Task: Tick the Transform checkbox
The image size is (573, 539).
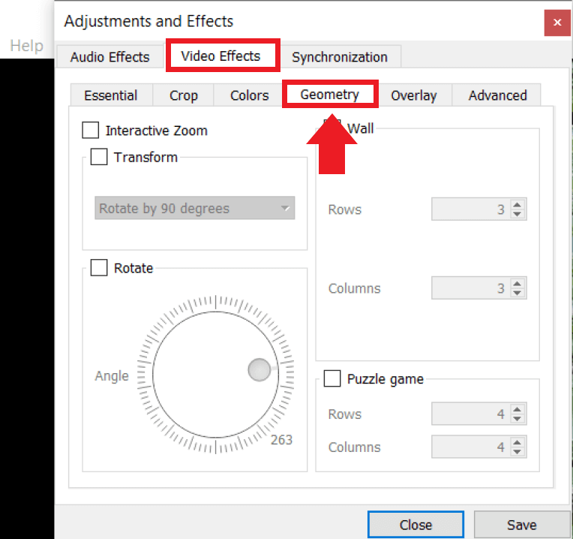Action: point(99,157)
